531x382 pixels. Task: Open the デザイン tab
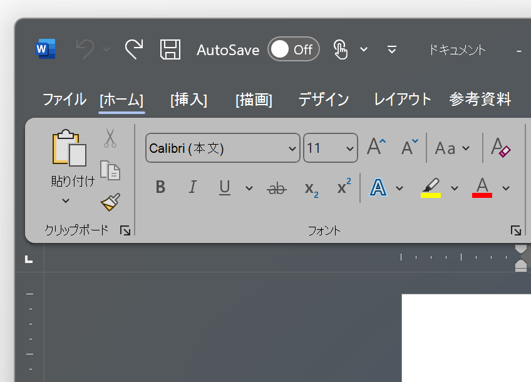323,100
